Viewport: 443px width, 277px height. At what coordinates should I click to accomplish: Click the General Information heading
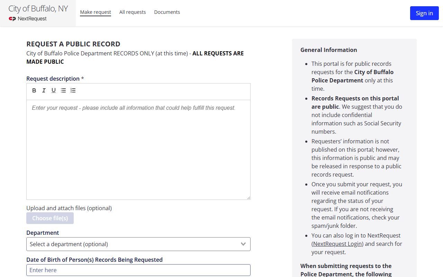pyautogui.click(x=329, y=50)
